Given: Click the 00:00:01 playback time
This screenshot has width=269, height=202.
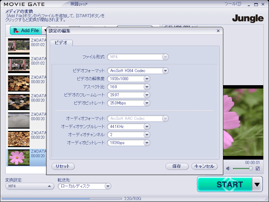Looking at the screenshot, I should point(253,163).
